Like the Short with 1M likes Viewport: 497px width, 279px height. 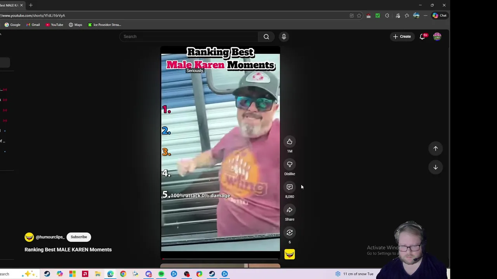(x=290, y=142)
